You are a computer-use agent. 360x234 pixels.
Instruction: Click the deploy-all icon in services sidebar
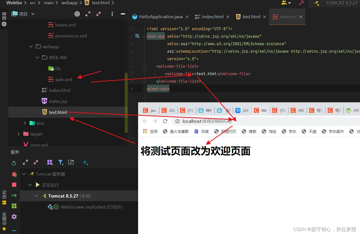[14, 206]
